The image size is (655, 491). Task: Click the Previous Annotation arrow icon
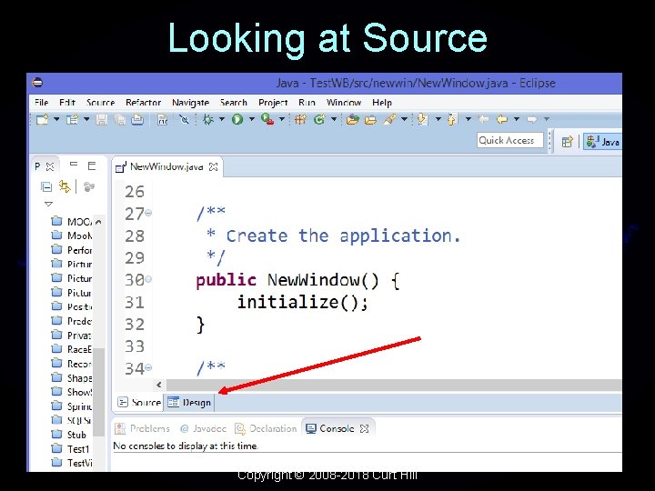point(452,120)
